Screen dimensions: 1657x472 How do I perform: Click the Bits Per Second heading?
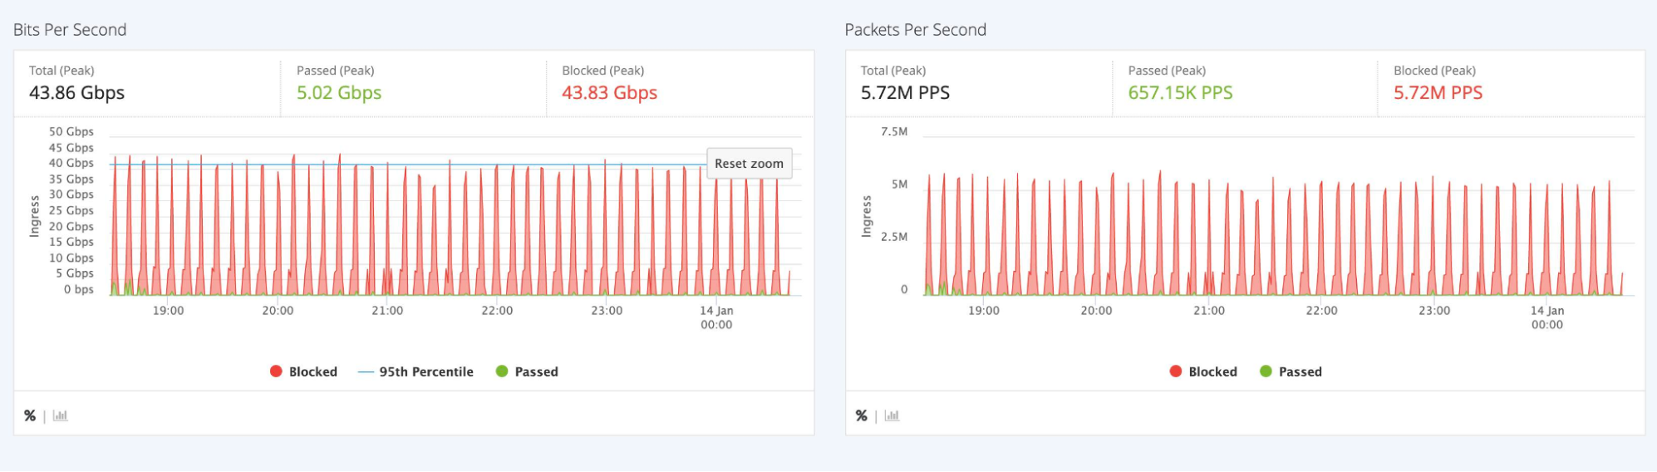[x=70, y=30]
